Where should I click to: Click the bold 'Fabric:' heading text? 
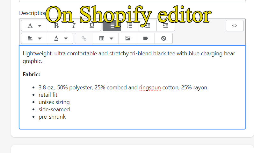pyautogui.click(x=31, y=74)
